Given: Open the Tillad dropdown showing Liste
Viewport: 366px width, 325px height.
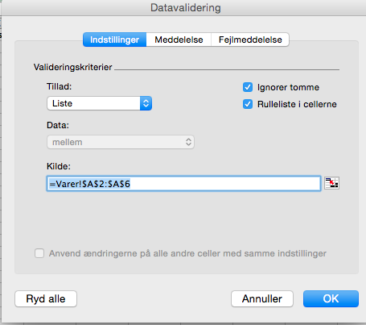Looking at the screenshot, I should tap(100, 103).
